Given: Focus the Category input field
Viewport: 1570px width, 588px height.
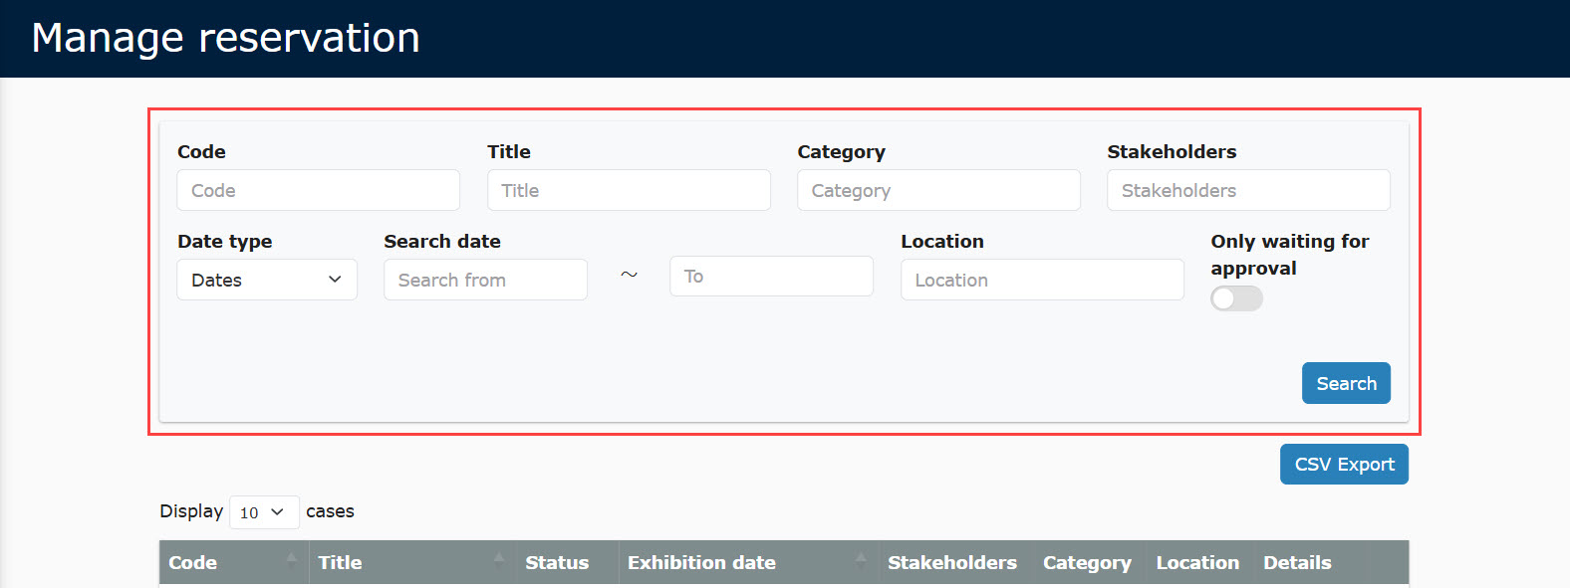Looking at the screenshot, I should tap(938, 190).
